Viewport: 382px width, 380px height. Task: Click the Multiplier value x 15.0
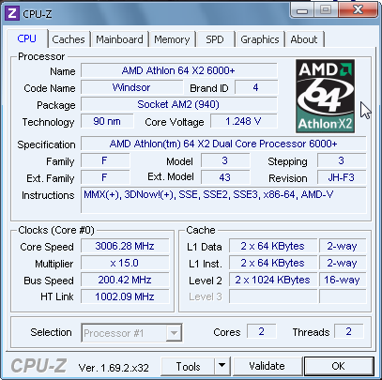pyautogui.click(x=125, y=263)
